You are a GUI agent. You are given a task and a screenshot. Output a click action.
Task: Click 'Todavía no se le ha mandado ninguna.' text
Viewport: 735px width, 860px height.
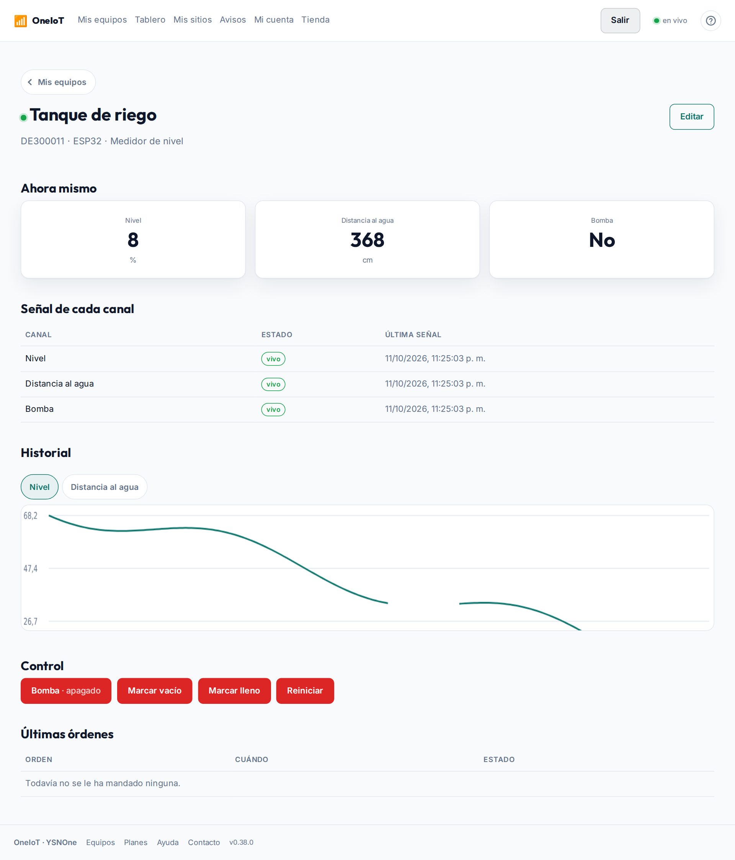(103, 783)
